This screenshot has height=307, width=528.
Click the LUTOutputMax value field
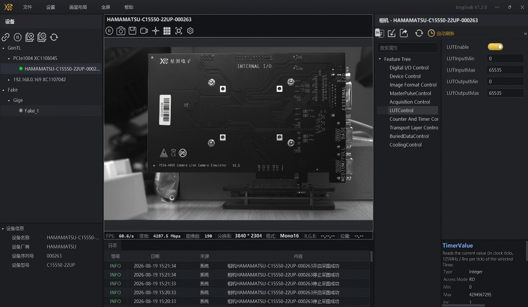(x=505, y=93)
